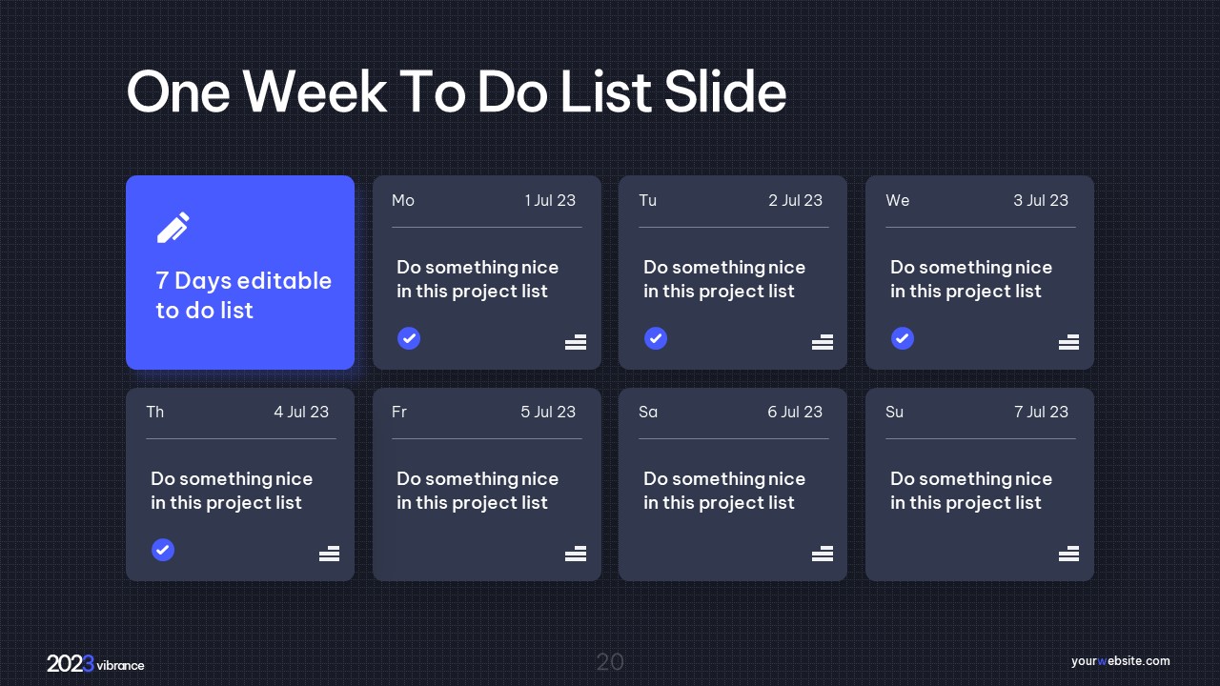Select the 'Su' day label on Sunday card

pos(894,412)
